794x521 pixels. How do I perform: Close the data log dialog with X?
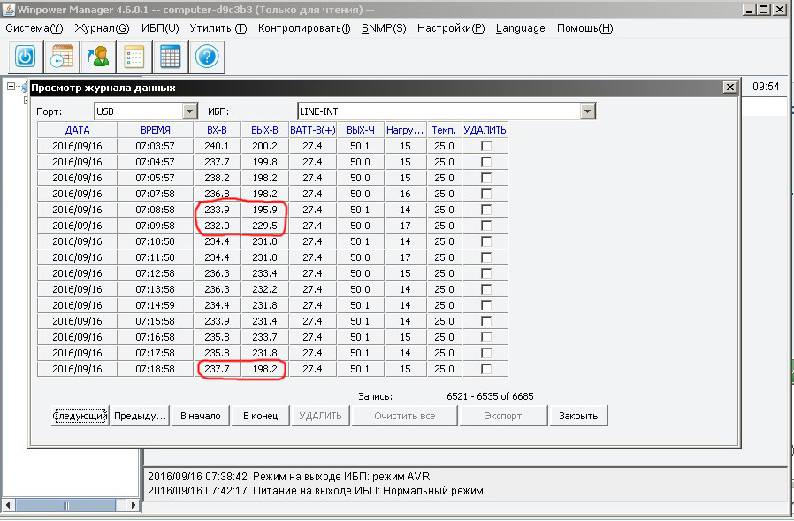[x=729, y=88]
